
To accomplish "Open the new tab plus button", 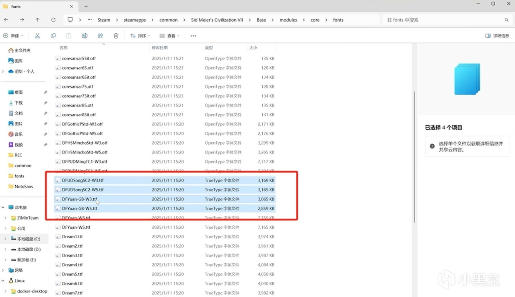I will (86, 6).
